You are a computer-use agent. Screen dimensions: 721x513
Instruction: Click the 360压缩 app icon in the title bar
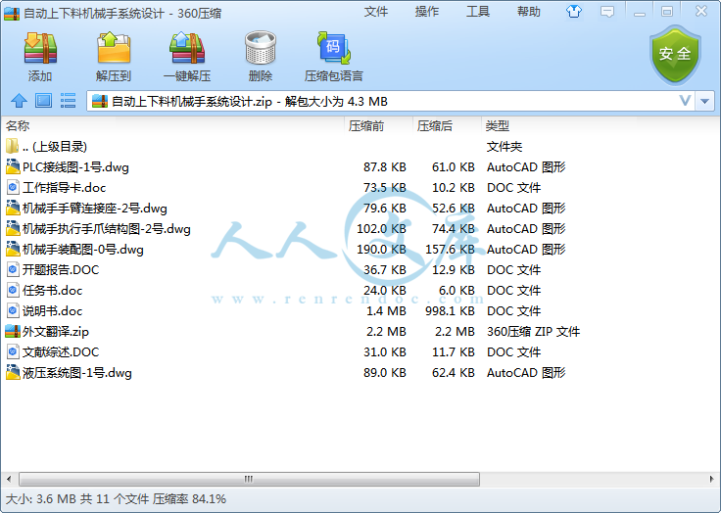(x=12, y=14)
